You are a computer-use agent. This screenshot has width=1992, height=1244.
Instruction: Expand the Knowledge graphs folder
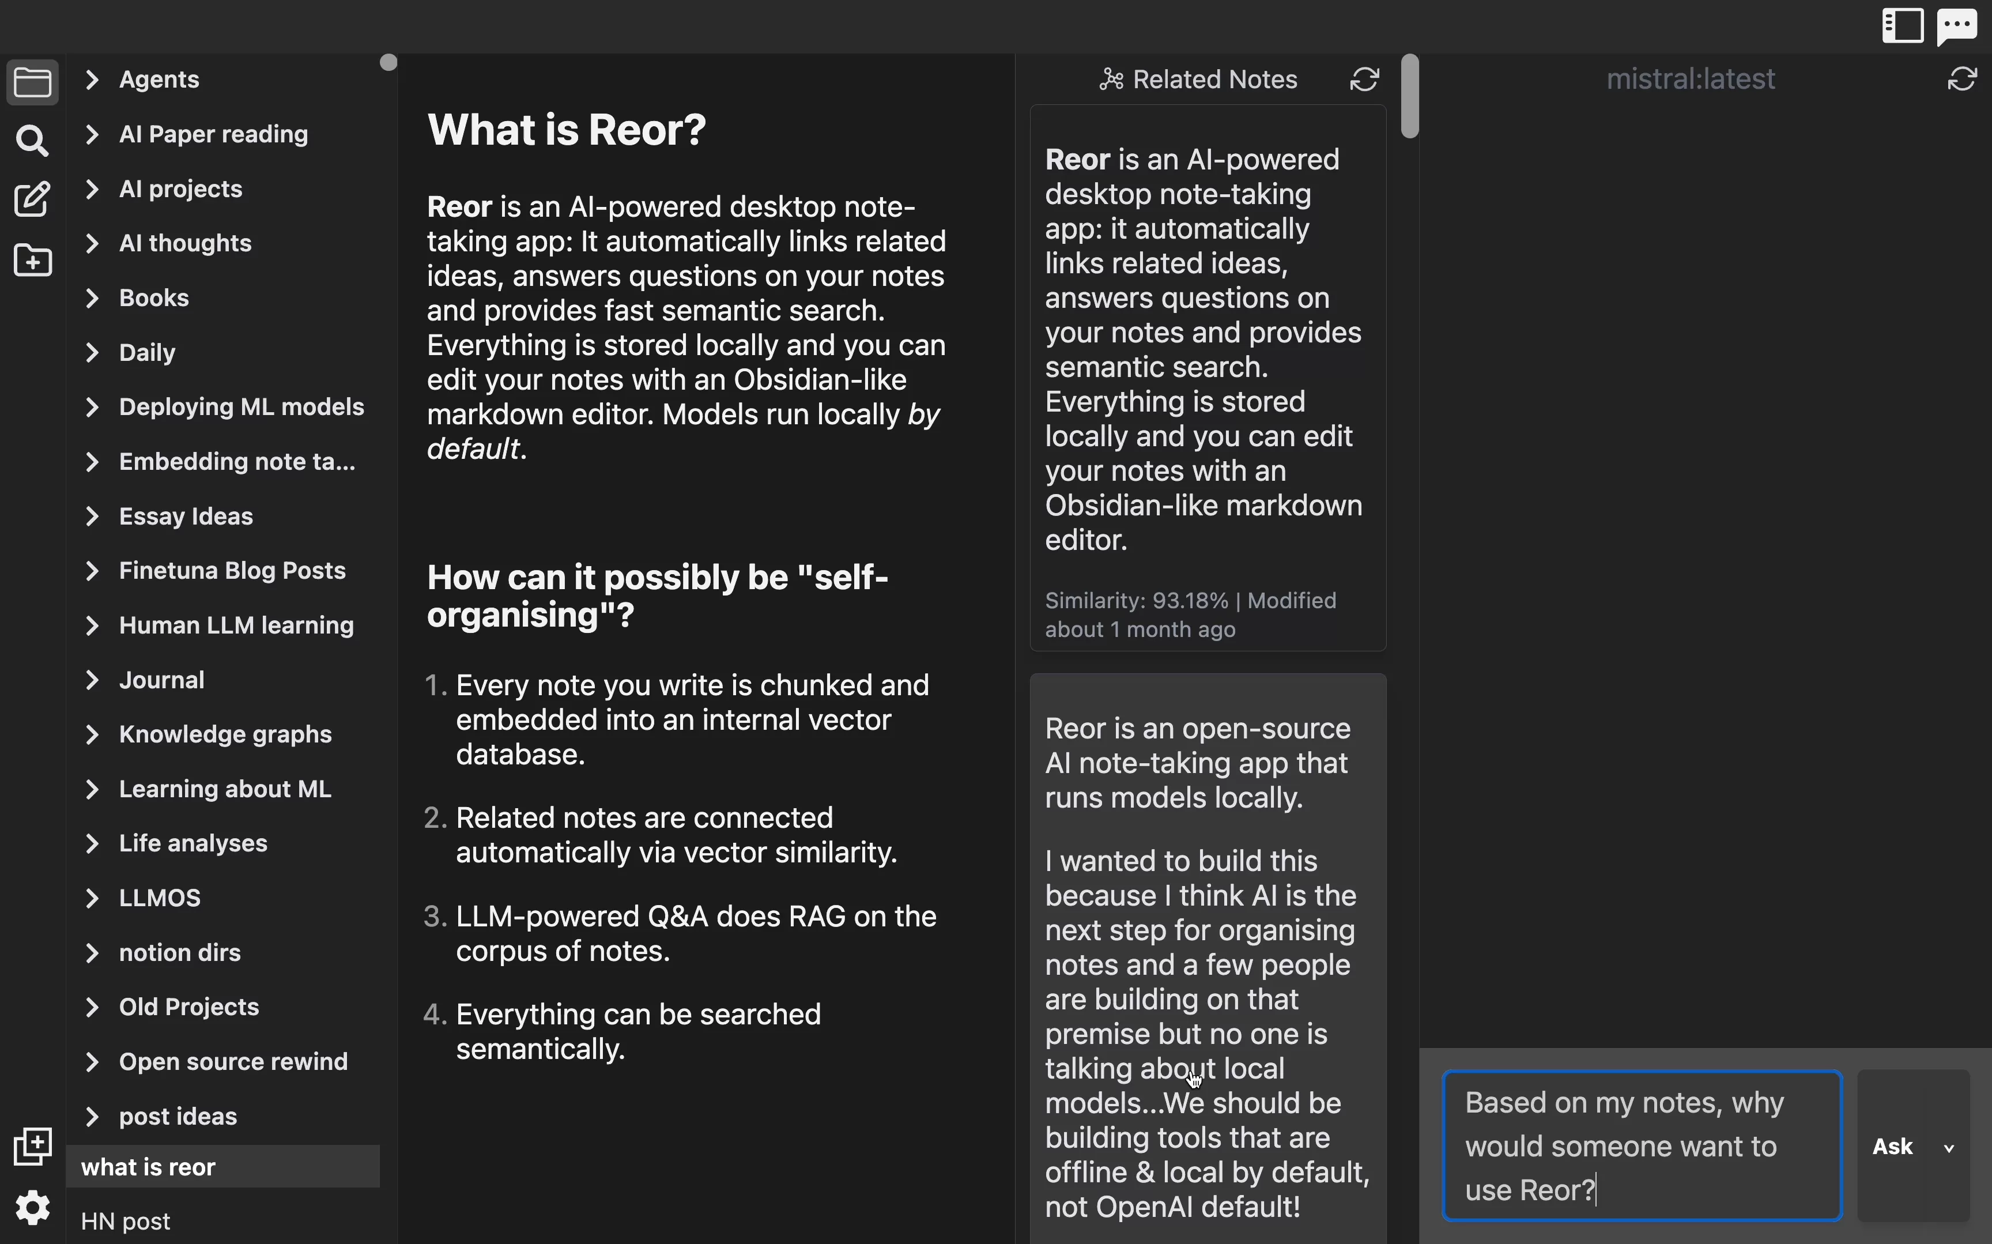point(92,734)
